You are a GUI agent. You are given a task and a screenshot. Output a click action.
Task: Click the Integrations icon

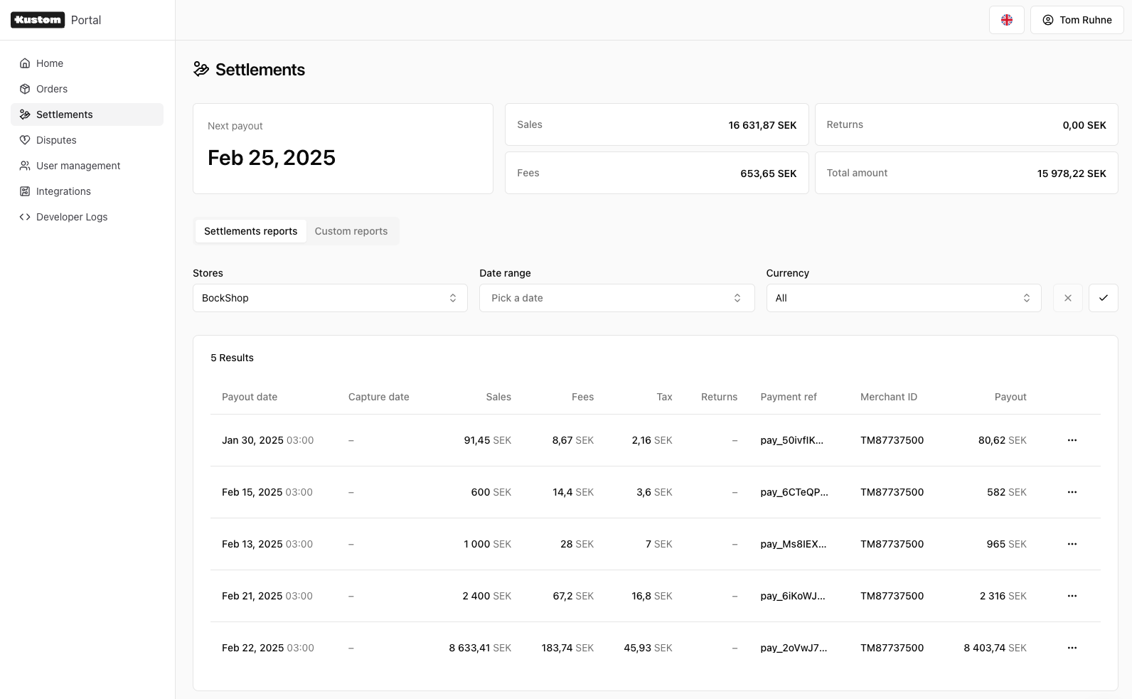[25, 191]
